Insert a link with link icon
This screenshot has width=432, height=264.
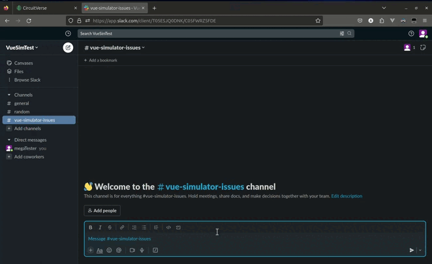(x=121, y=227)
